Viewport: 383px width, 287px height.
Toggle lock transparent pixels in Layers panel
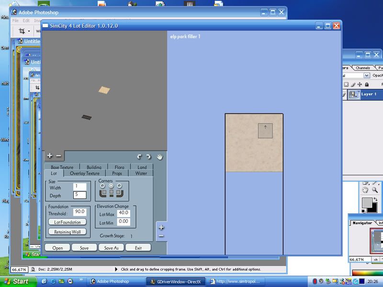tap(346, 85)
